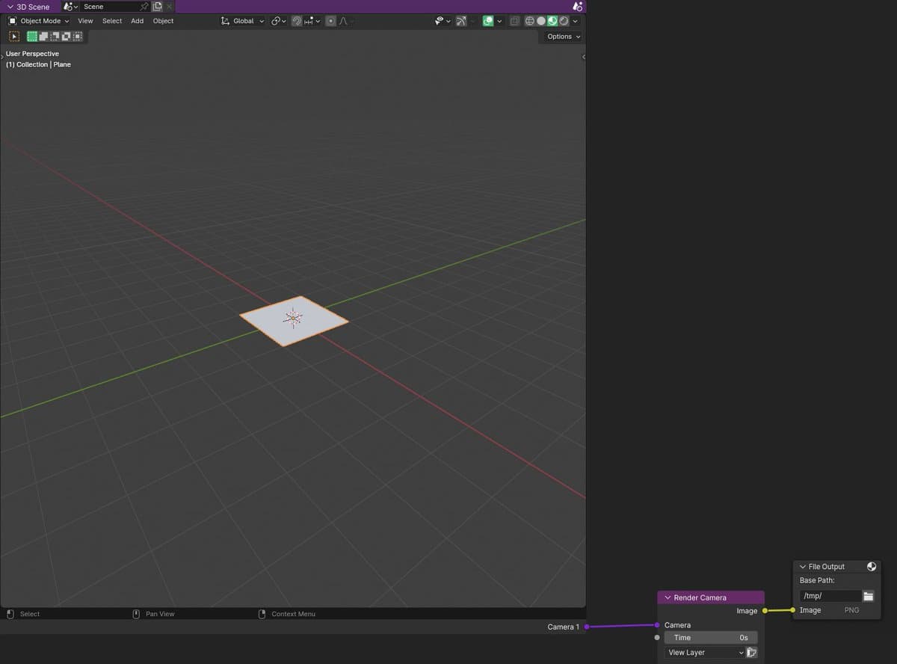Click the Material Preview shading sphere icon

click(552, 21)
